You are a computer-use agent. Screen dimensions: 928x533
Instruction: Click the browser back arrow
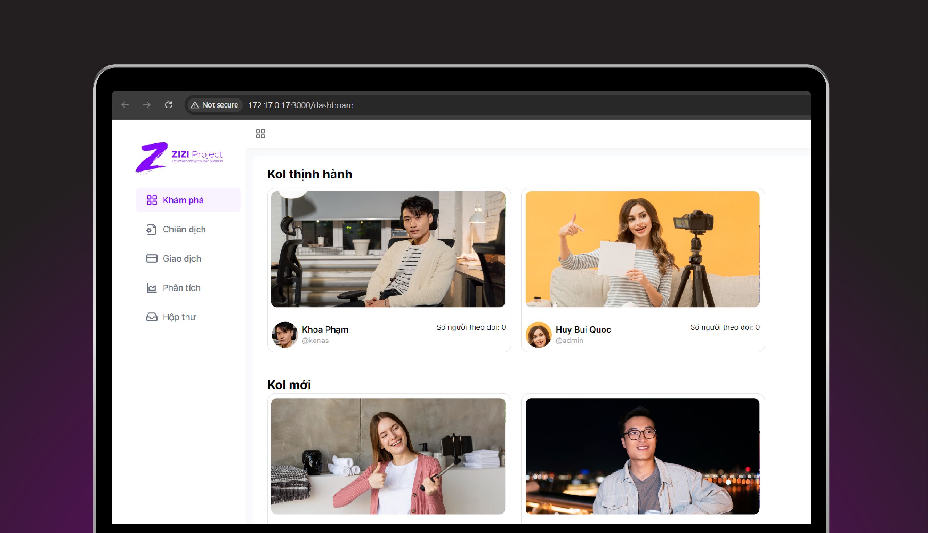pos(125,105)
